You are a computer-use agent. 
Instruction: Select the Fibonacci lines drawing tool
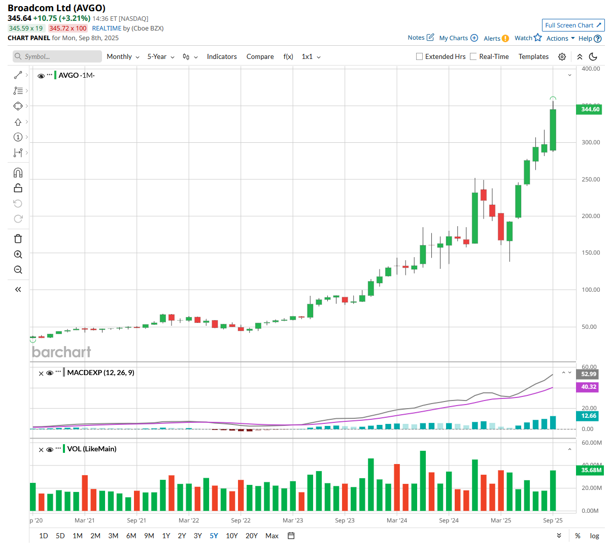18,90
